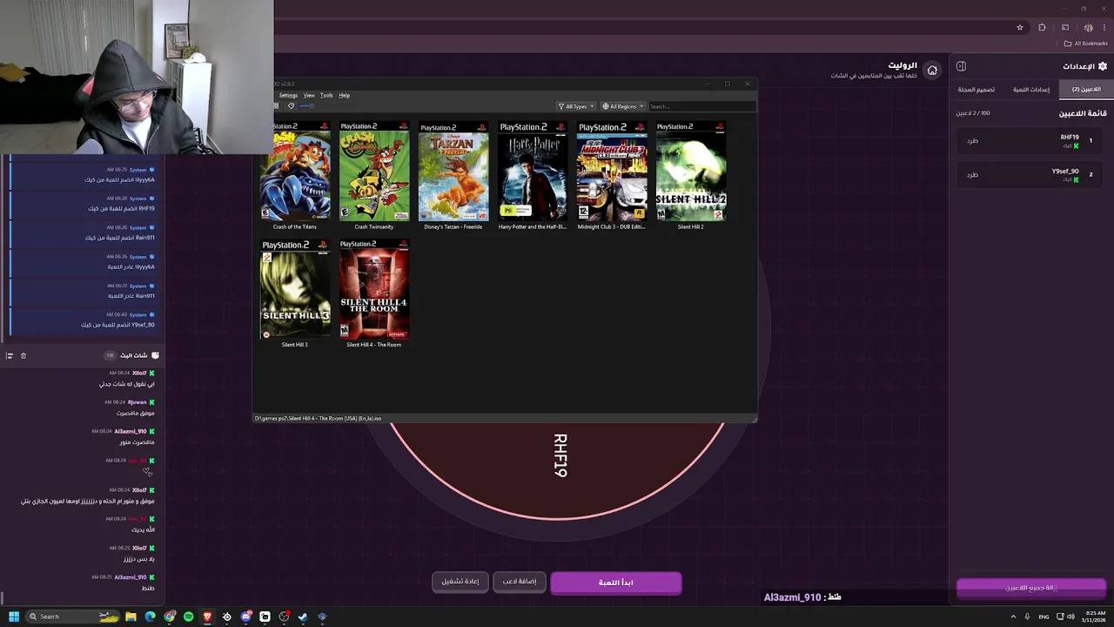The width and height of the screenshot is (1114, 627).
Task: Open the Windows Start menu
Action: click(14, 617)
